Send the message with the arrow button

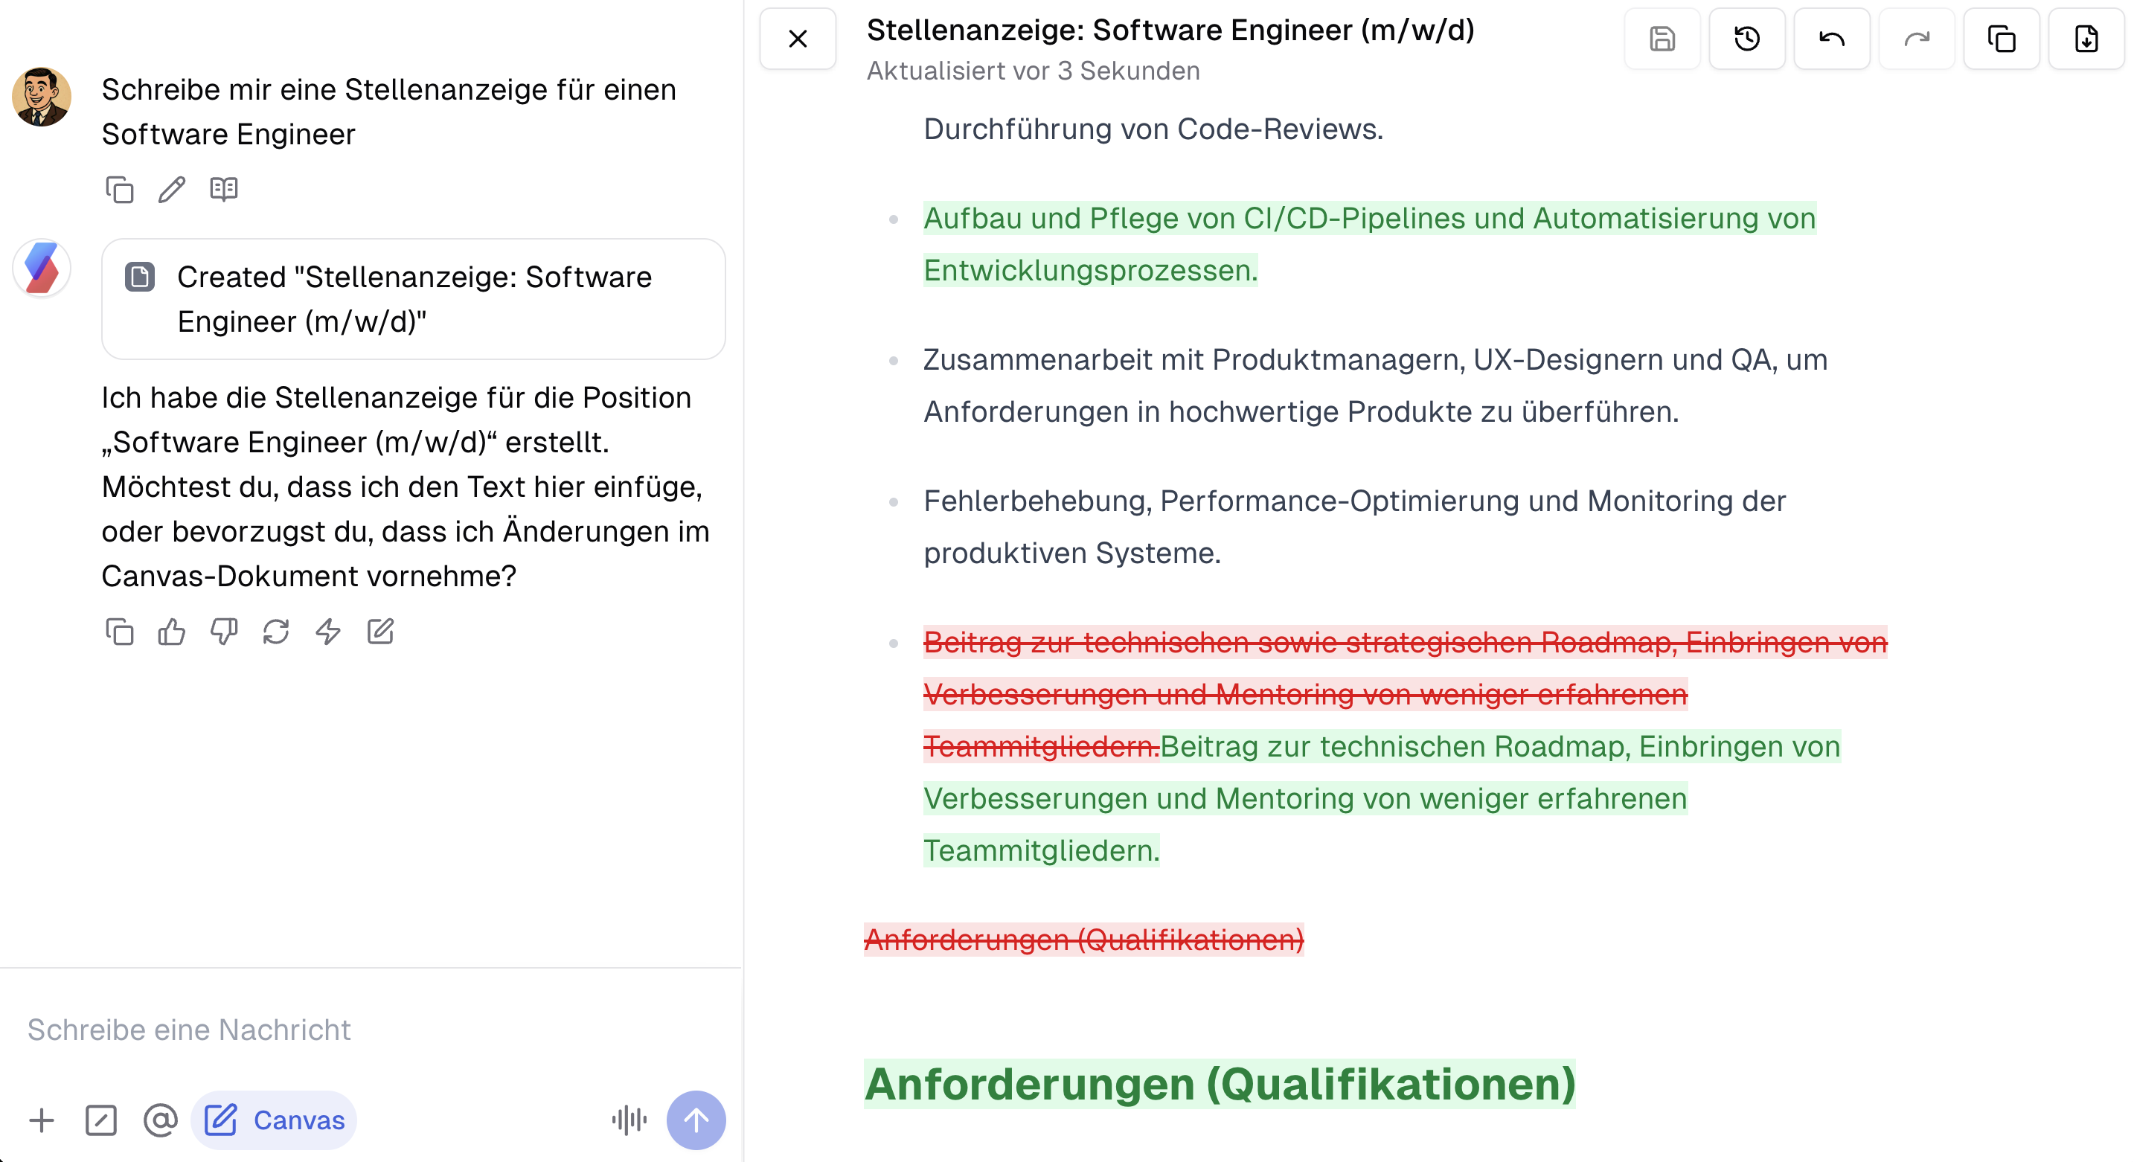[696, 1120]
